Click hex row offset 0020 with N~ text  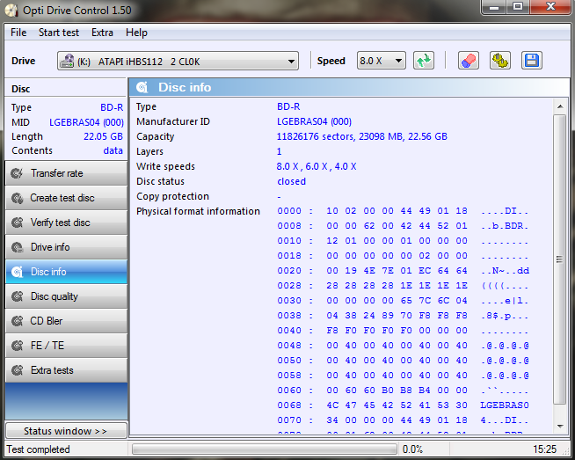click(x=403, y=271)
